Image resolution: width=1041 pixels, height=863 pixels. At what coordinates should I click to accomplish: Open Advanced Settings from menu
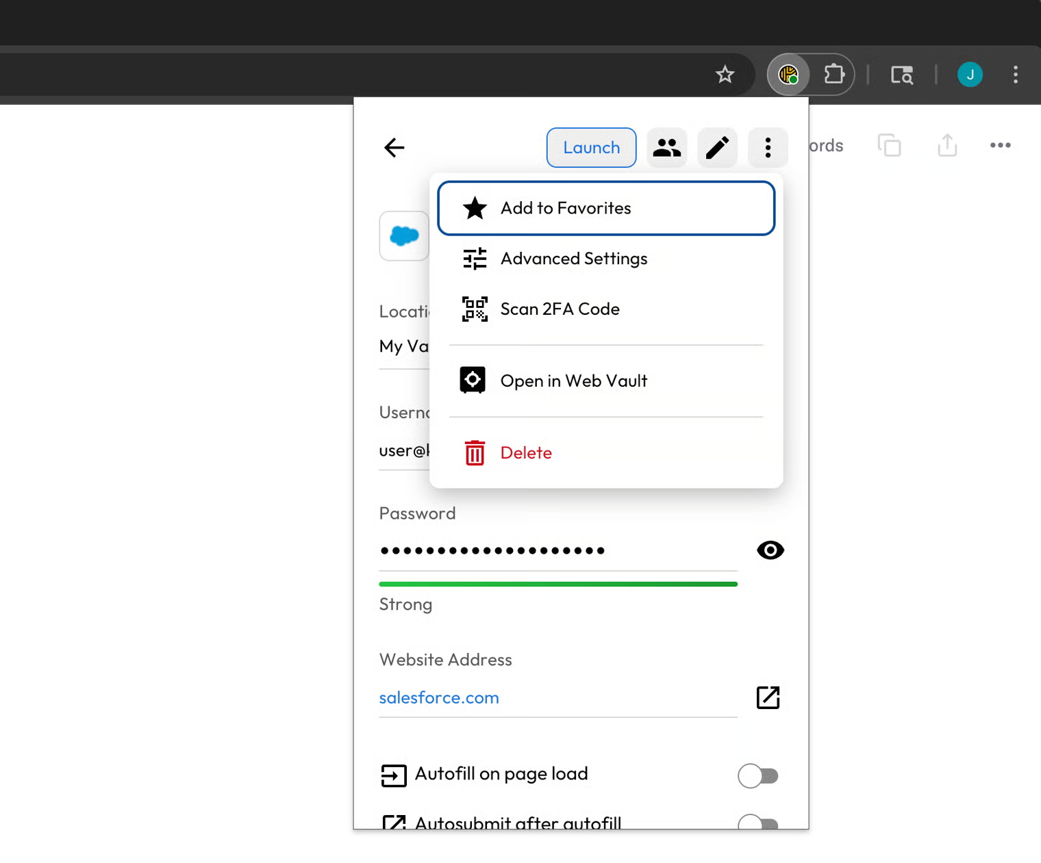(x=573, y=259)
